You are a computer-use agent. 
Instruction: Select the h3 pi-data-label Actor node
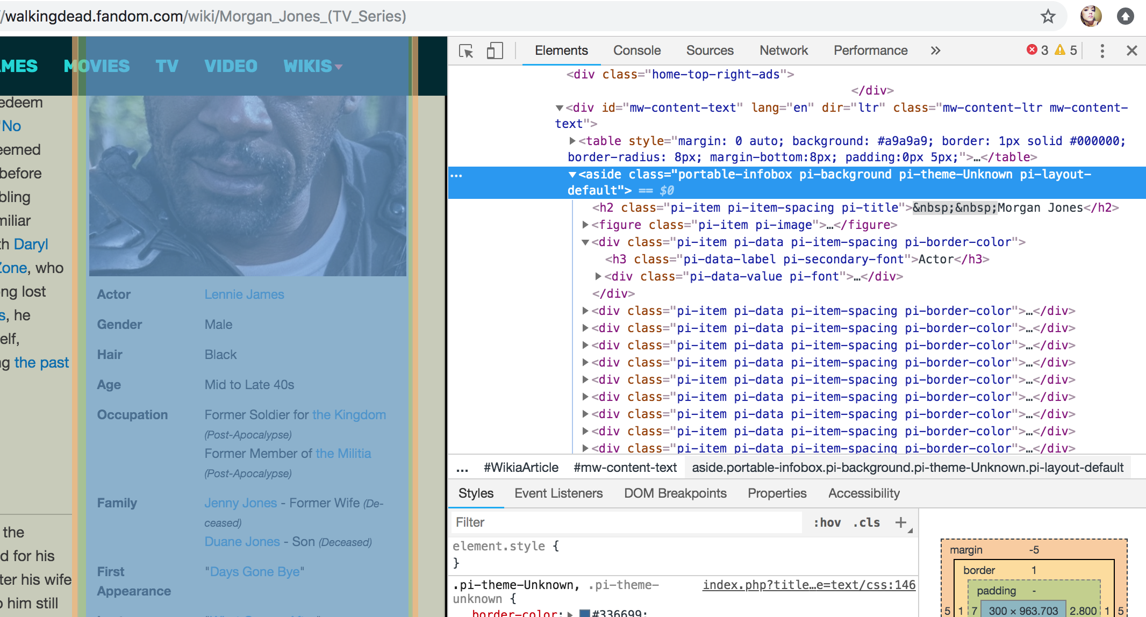(797, 260)
